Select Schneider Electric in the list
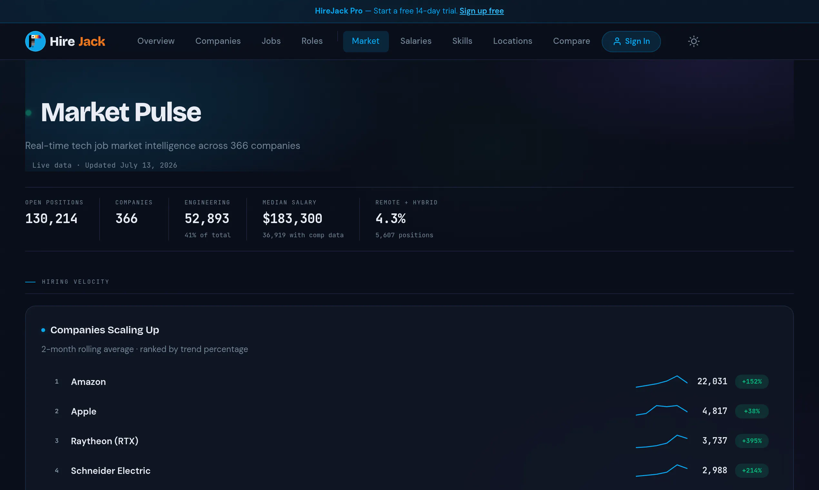The image size is (819, 490). click(x=111, y=471)
